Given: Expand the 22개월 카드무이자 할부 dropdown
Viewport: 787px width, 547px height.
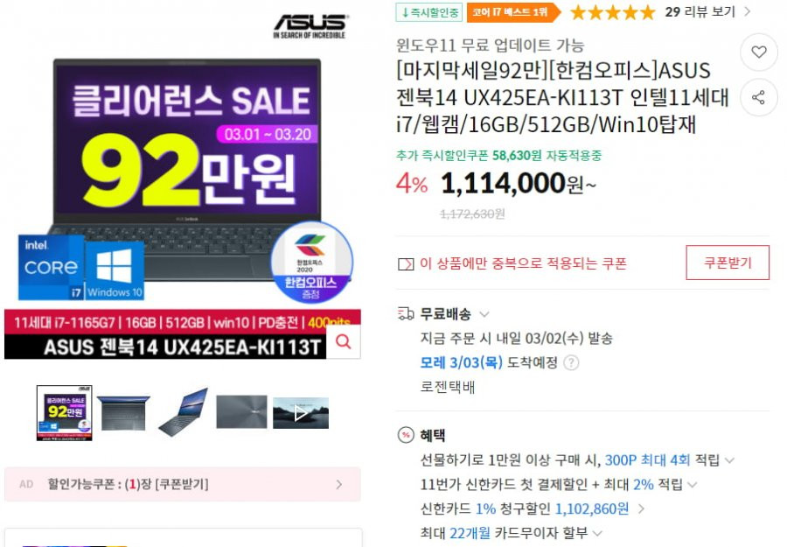Looking at the screenshot, I should coord(597,533).
